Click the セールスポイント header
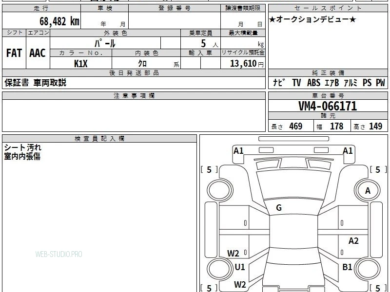The width and height of the screenshot is (390, 292). pos(328,8)
